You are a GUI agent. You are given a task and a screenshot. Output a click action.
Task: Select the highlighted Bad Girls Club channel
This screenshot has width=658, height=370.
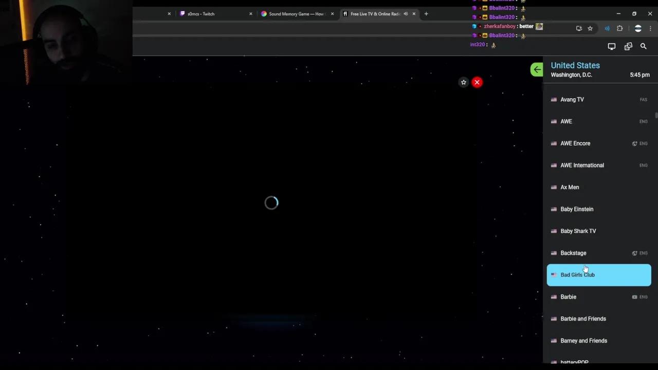[599, 275]
